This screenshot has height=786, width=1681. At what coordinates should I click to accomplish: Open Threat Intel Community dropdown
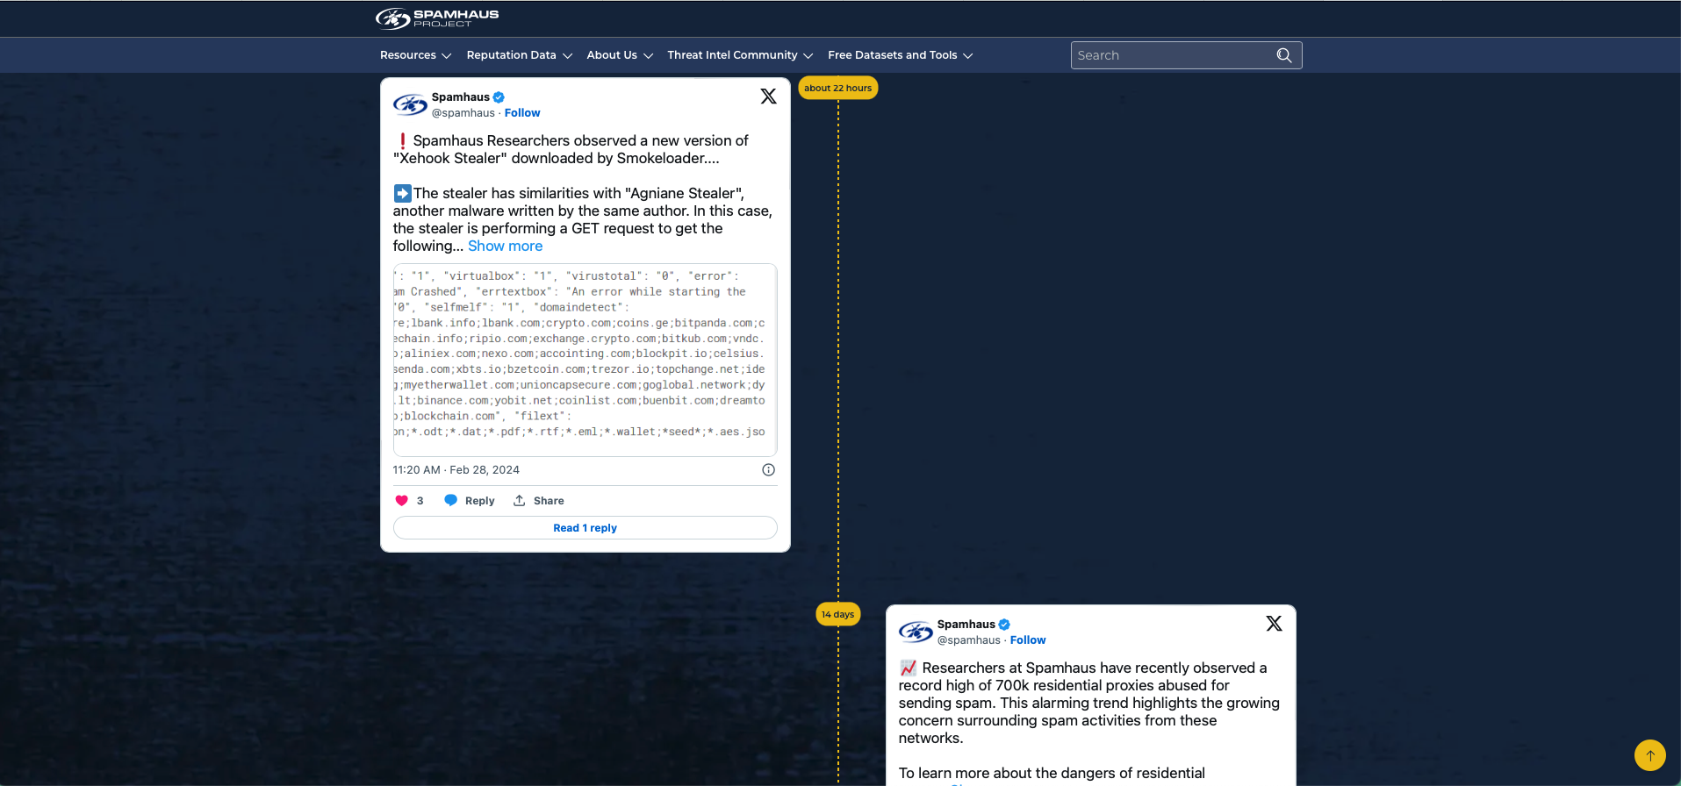point(740,55)
